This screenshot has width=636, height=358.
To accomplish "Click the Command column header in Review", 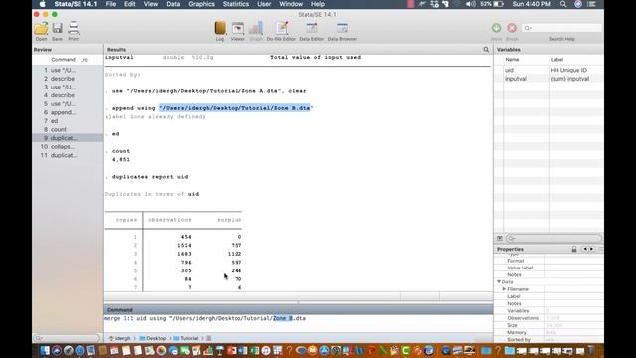I will 63,60.
